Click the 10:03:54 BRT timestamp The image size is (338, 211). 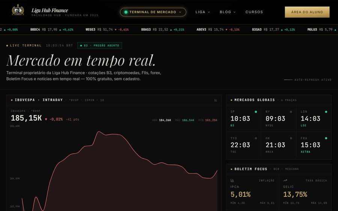pyautogui.click(x=59, y=45)
